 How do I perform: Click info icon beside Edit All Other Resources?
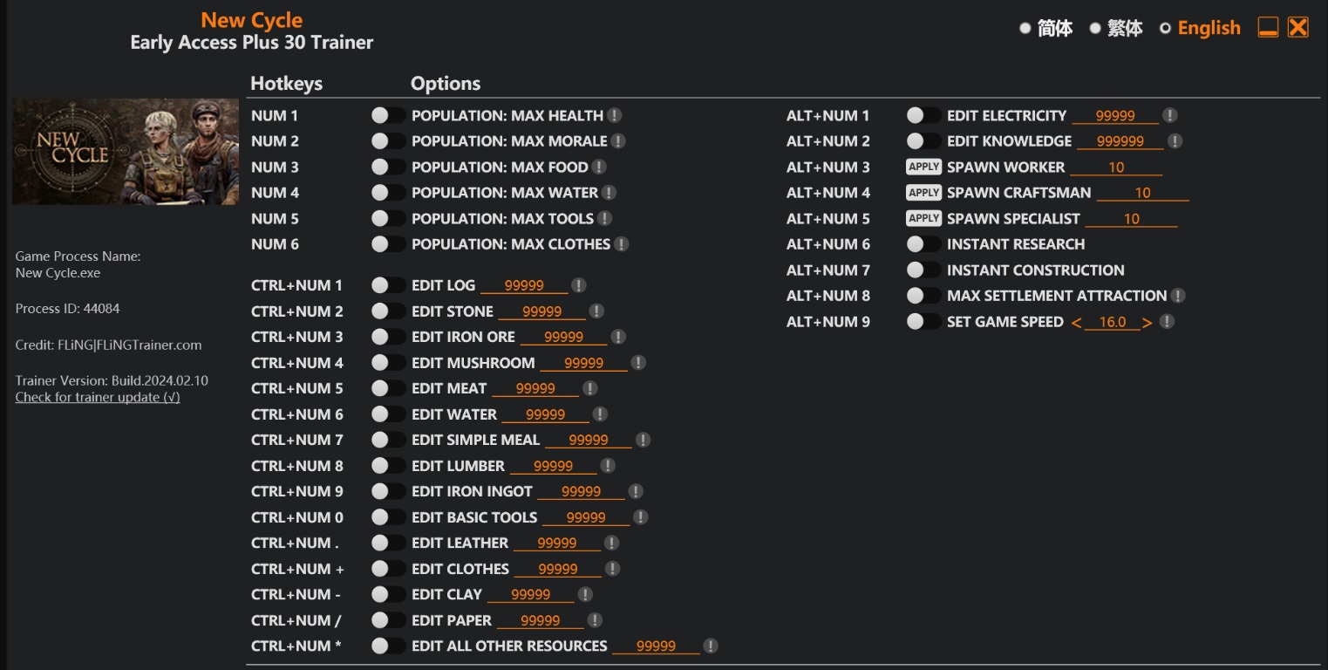(711, 646)
